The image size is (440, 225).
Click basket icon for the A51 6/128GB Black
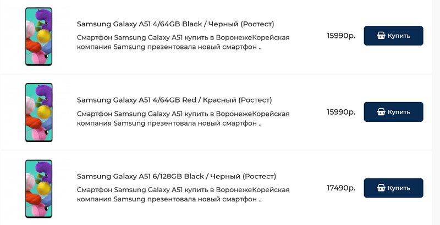click(381, 188)
